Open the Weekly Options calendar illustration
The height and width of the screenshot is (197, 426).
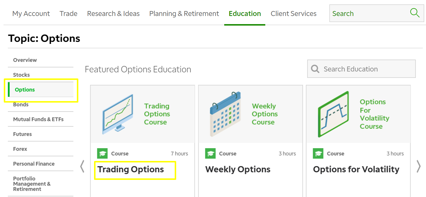[225, 114]
